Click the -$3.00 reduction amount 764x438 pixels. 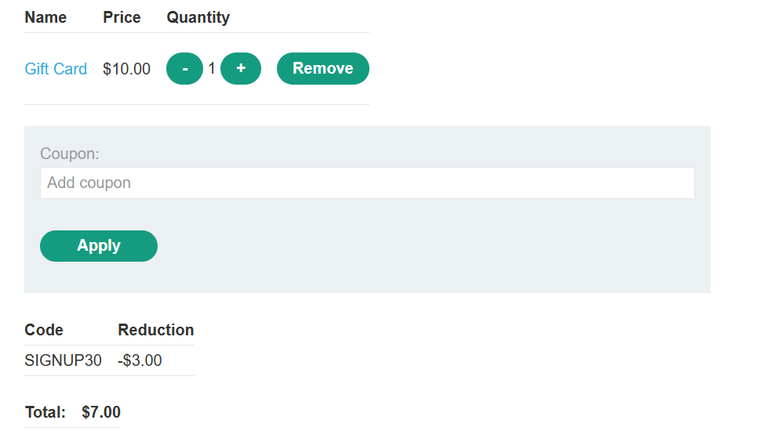140,360
